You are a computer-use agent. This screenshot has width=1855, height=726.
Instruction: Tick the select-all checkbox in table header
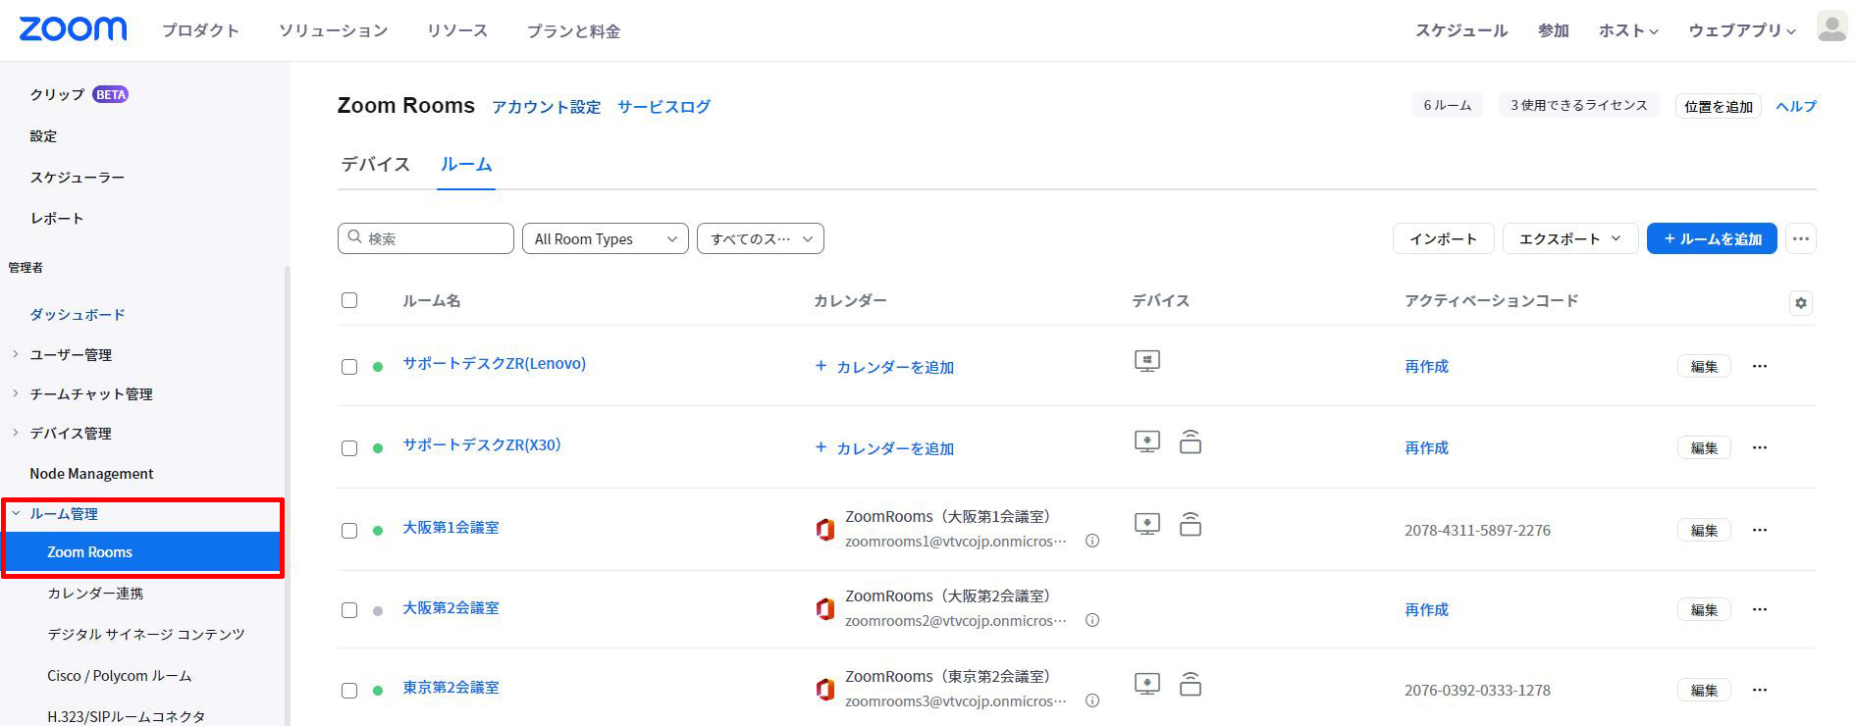click(x=349, y=300)
